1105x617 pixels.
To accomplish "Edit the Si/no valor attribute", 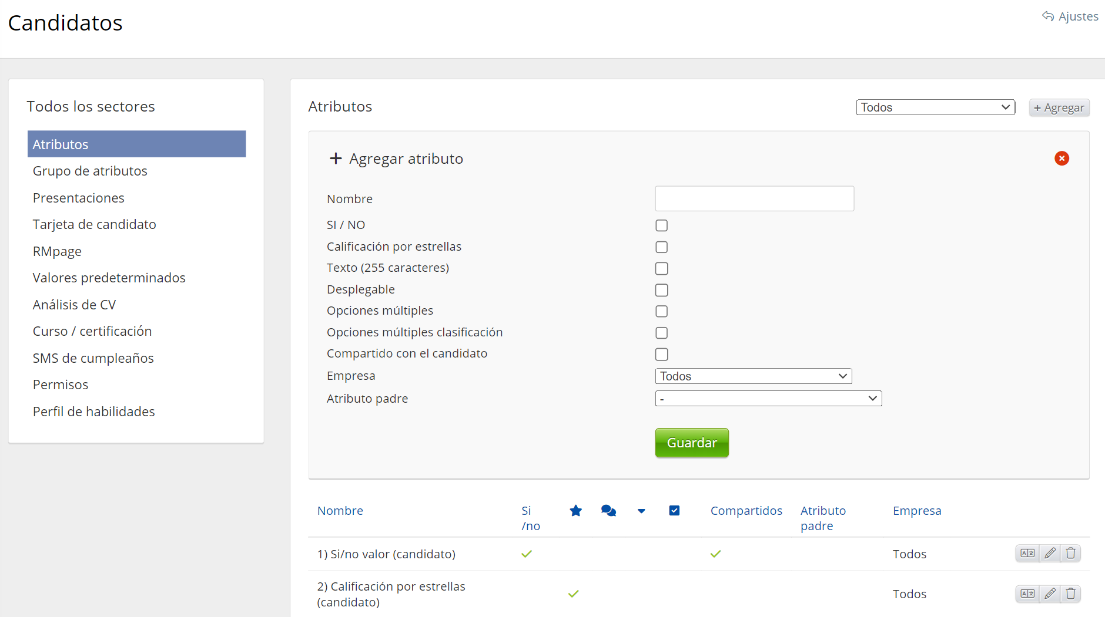I will pyautogui.click(x=1050, y=553).
